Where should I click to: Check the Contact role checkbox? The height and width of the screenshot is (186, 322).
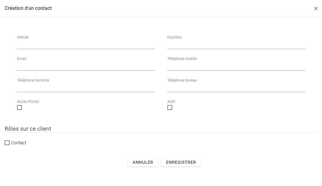7,143
